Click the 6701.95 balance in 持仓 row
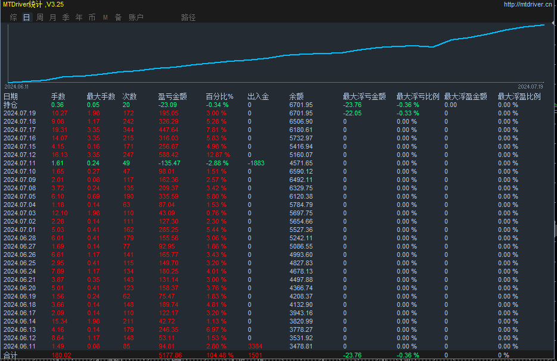This screenshot has height=361, width=557. click(x=301, y=105)
